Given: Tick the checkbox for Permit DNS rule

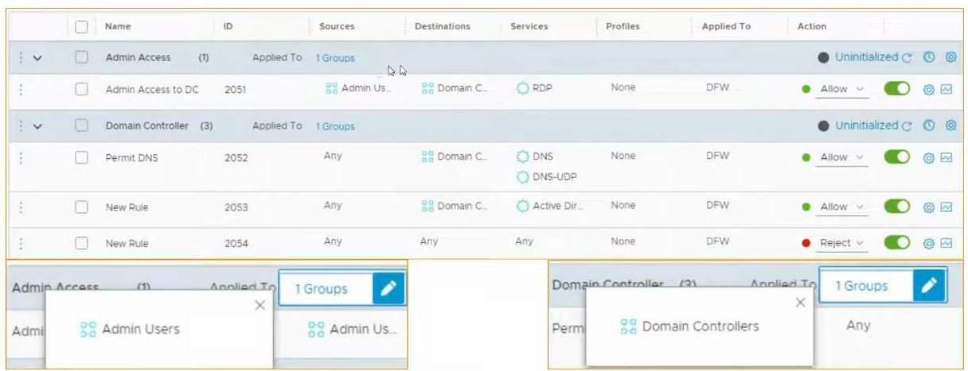Looking at the screenshot, I should coord(81,157).
